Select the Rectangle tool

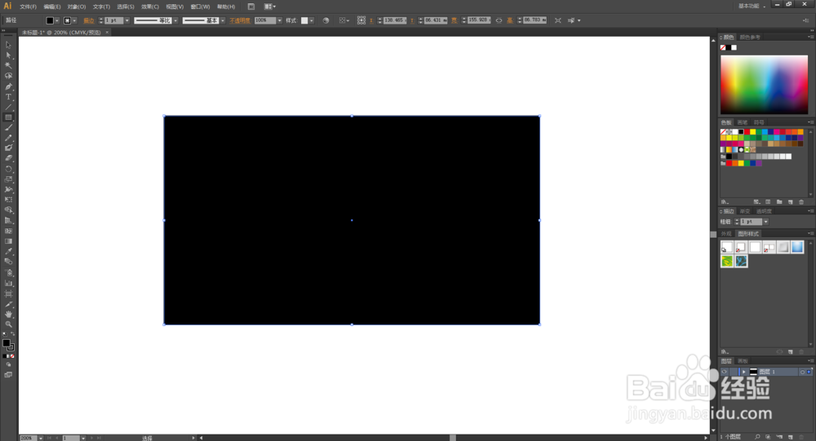pos(8,117)
